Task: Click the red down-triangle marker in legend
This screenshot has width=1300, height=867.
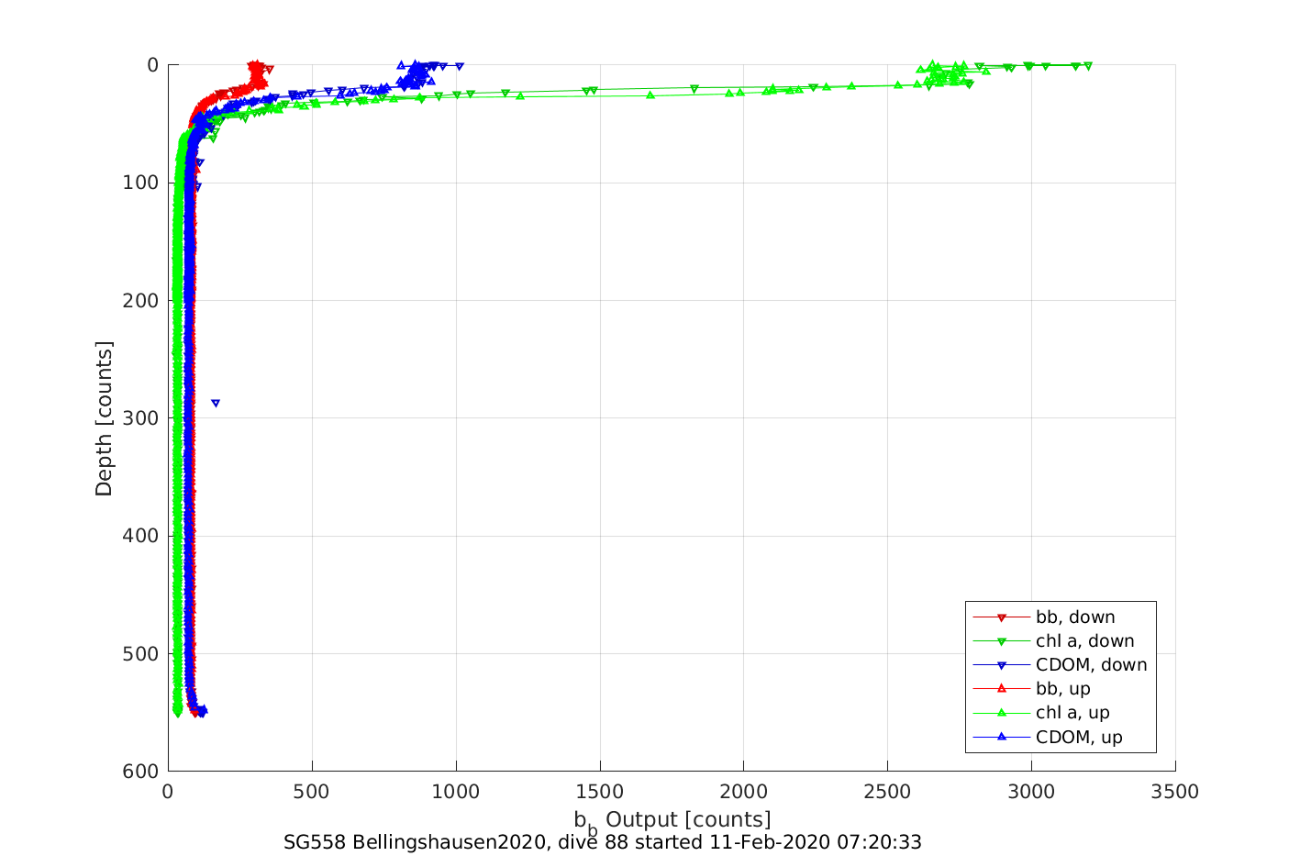Action: [x=1002, y=617]
